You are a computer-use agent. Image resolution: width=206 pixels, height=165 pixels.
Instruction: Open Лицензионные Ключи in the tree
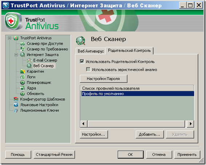pyautogui.click(x=40, y=110)
